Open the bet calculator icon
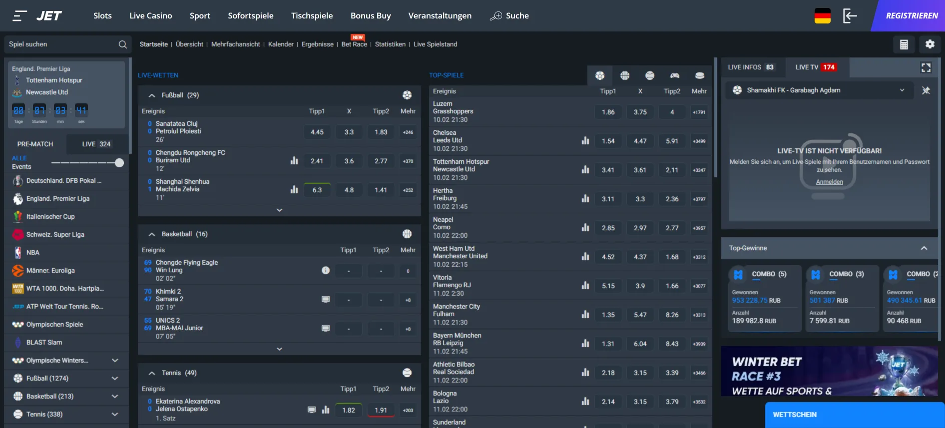 (x=904, y=44)
